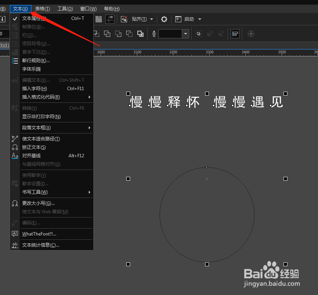Viewport: 318px width, 295px height.
Task: Click the 启动 (Launch) panel icon
Action: [179, 19]
